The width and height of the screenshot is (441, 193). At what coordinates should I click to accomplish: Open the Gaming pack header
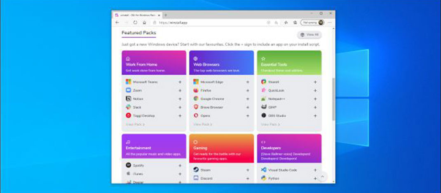(221, 149)
